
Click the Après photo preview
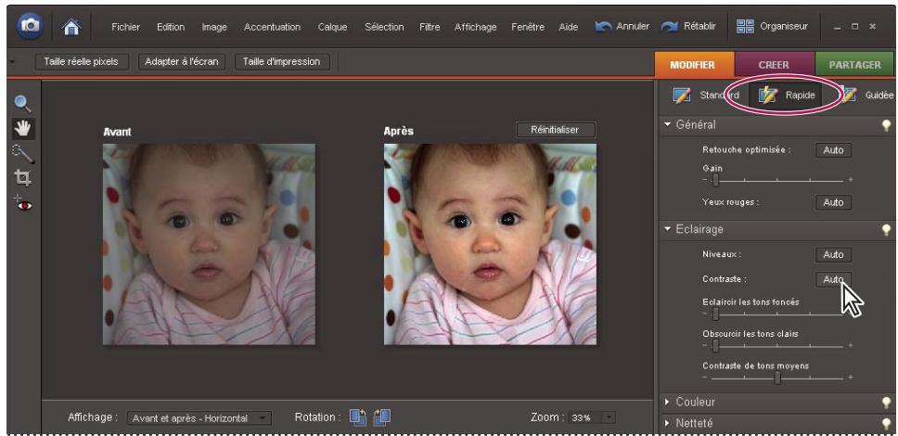(x=490, y=244)
